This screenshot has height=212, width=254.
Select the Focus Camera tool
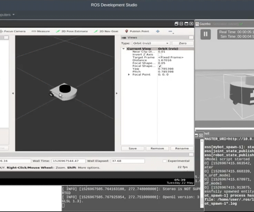pos(13,31)
